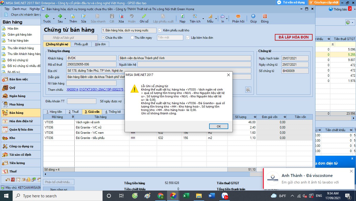Select the Chưa thu tiền radio button
The height and width of the screenshot is (201, 356).
[x=103, y=38]
